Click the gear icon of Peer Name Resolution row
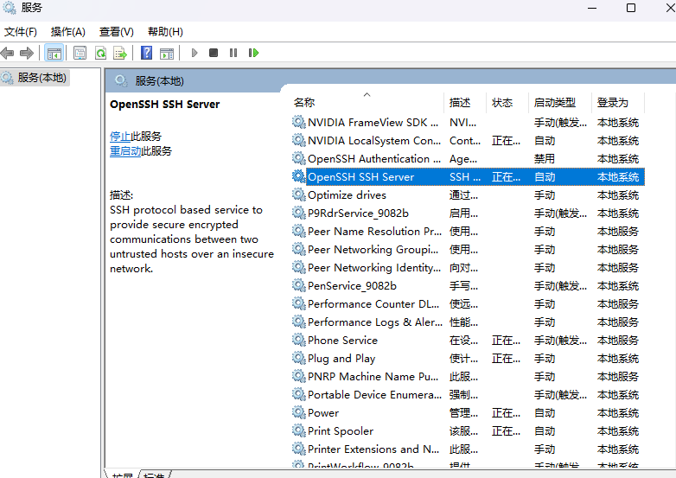 (x=298, y=231)
